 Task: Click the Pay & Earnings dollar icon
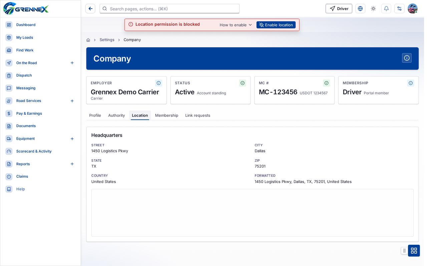click(9, 113)
